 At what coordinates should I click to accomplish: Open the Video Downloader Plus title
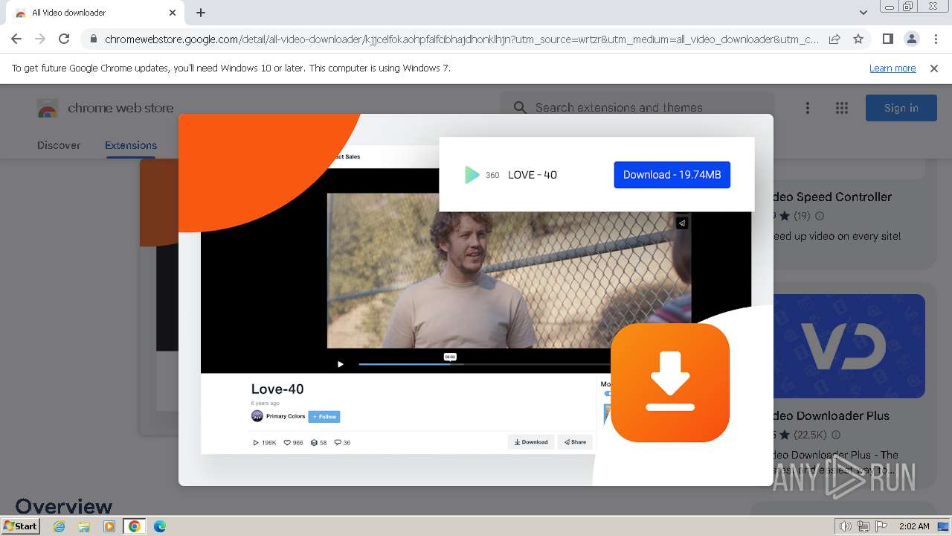[x=832, y=415]
